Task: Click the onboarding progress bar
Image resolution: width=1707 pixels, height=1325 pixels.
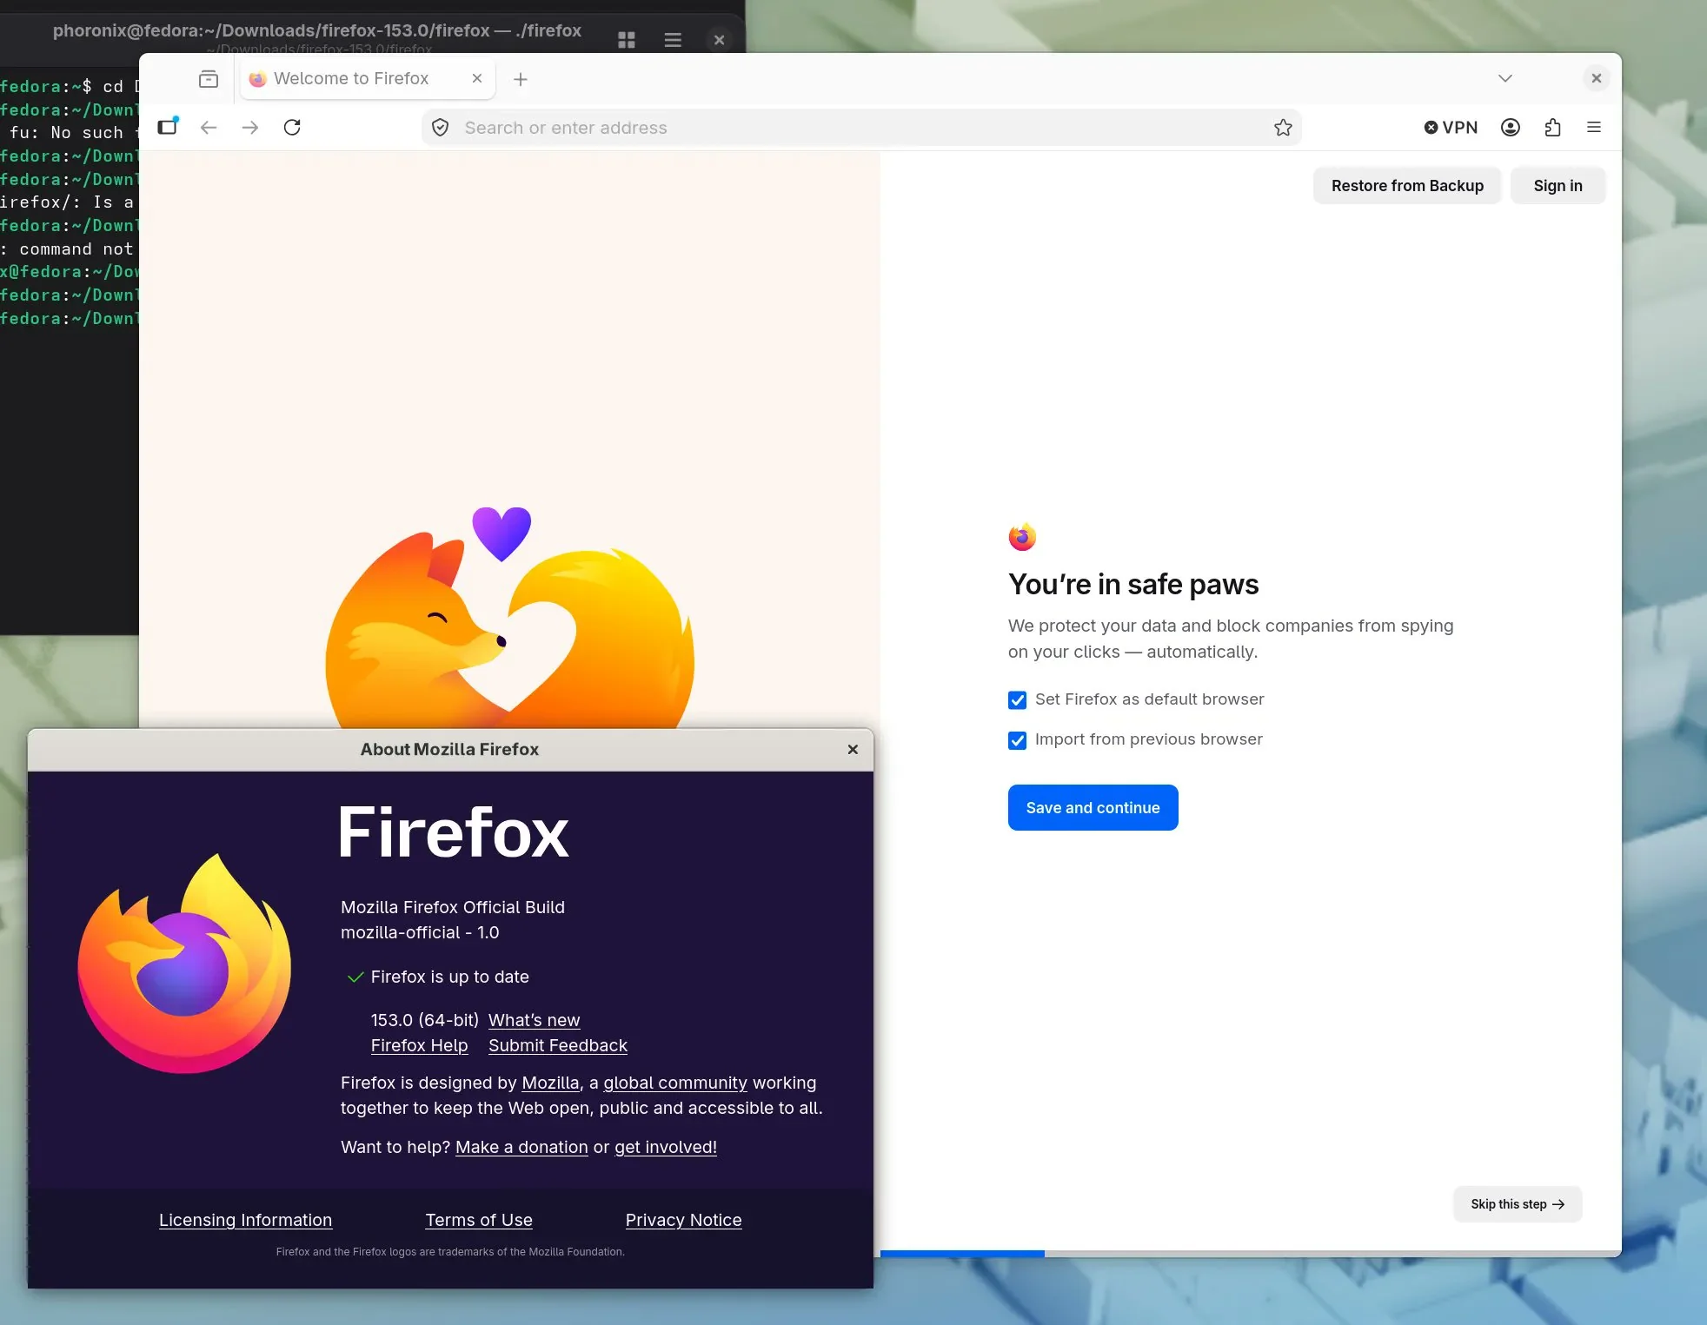Action: pos(1251,1253)
